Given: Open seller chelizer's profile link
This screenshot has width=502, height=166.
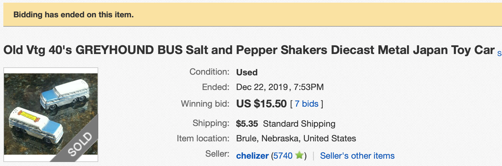Looking at the screenshot, I should point(252,156).
